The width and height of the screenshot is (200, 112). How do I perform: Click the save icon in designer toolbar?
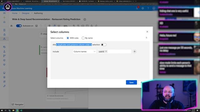point(37,26)
